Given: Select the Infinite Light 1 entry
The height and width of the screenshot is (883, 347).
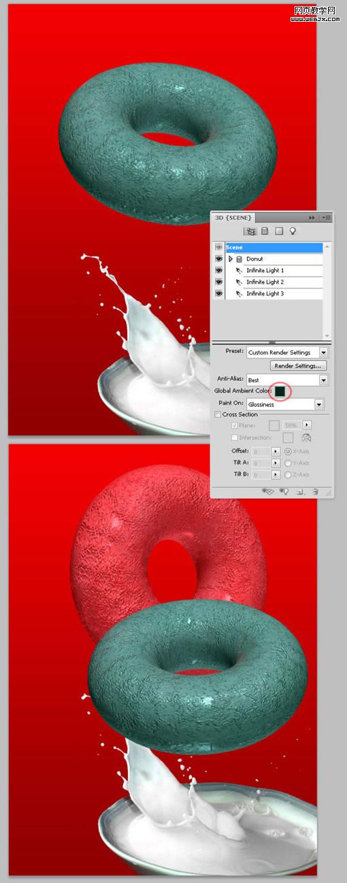Looking at the screenshot, I should tap(265, 271).
